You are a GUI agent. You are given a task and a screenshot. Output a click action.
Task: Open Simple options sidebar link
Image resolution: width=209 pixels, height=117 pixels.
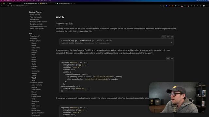click(x=36, y=41)
